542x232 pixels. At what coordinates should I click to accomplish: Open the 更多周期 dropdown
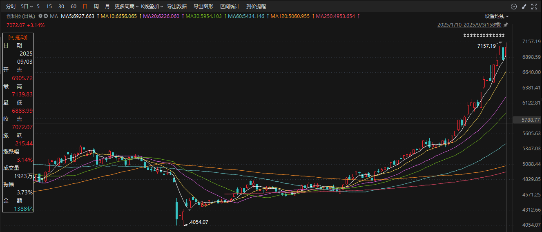(x=126, y=7)
